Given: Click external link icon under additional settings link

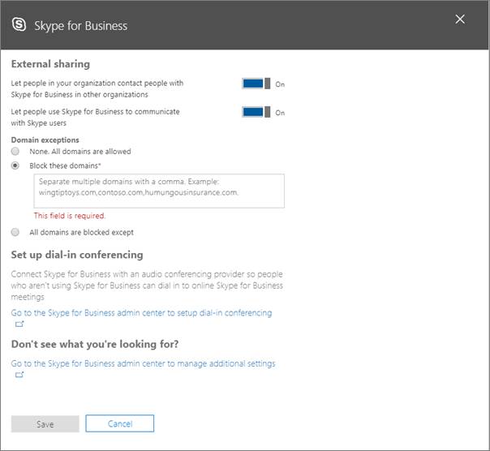Looking at the screenshot, I should pos(19,375).
